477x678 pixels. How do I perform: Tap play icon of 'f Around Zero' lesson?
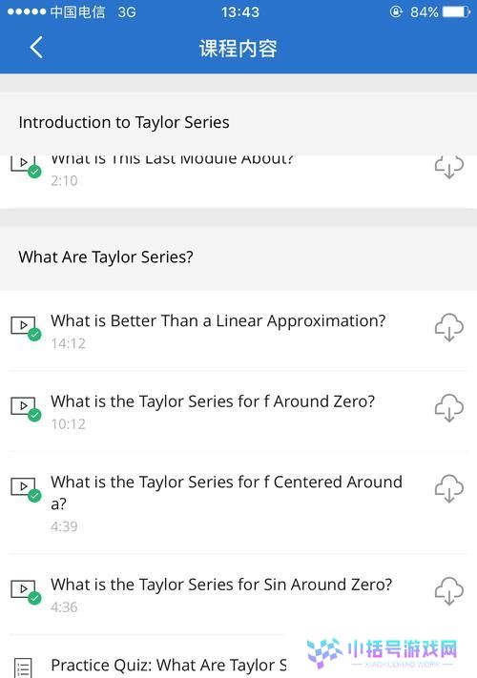[23, 405]
